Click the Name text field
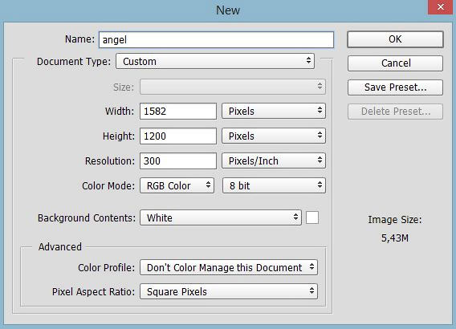Viewport: 456px width, 329px height. [x=216, y=40]
